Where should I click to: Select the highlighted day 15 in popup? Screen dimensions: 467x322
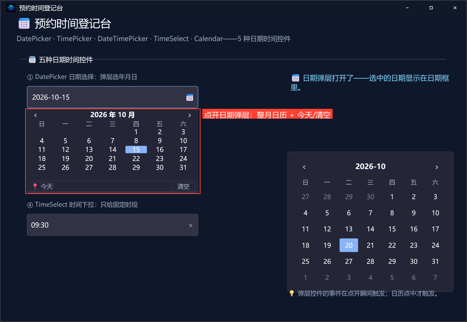pyautogui.click(x=136, y=150)
